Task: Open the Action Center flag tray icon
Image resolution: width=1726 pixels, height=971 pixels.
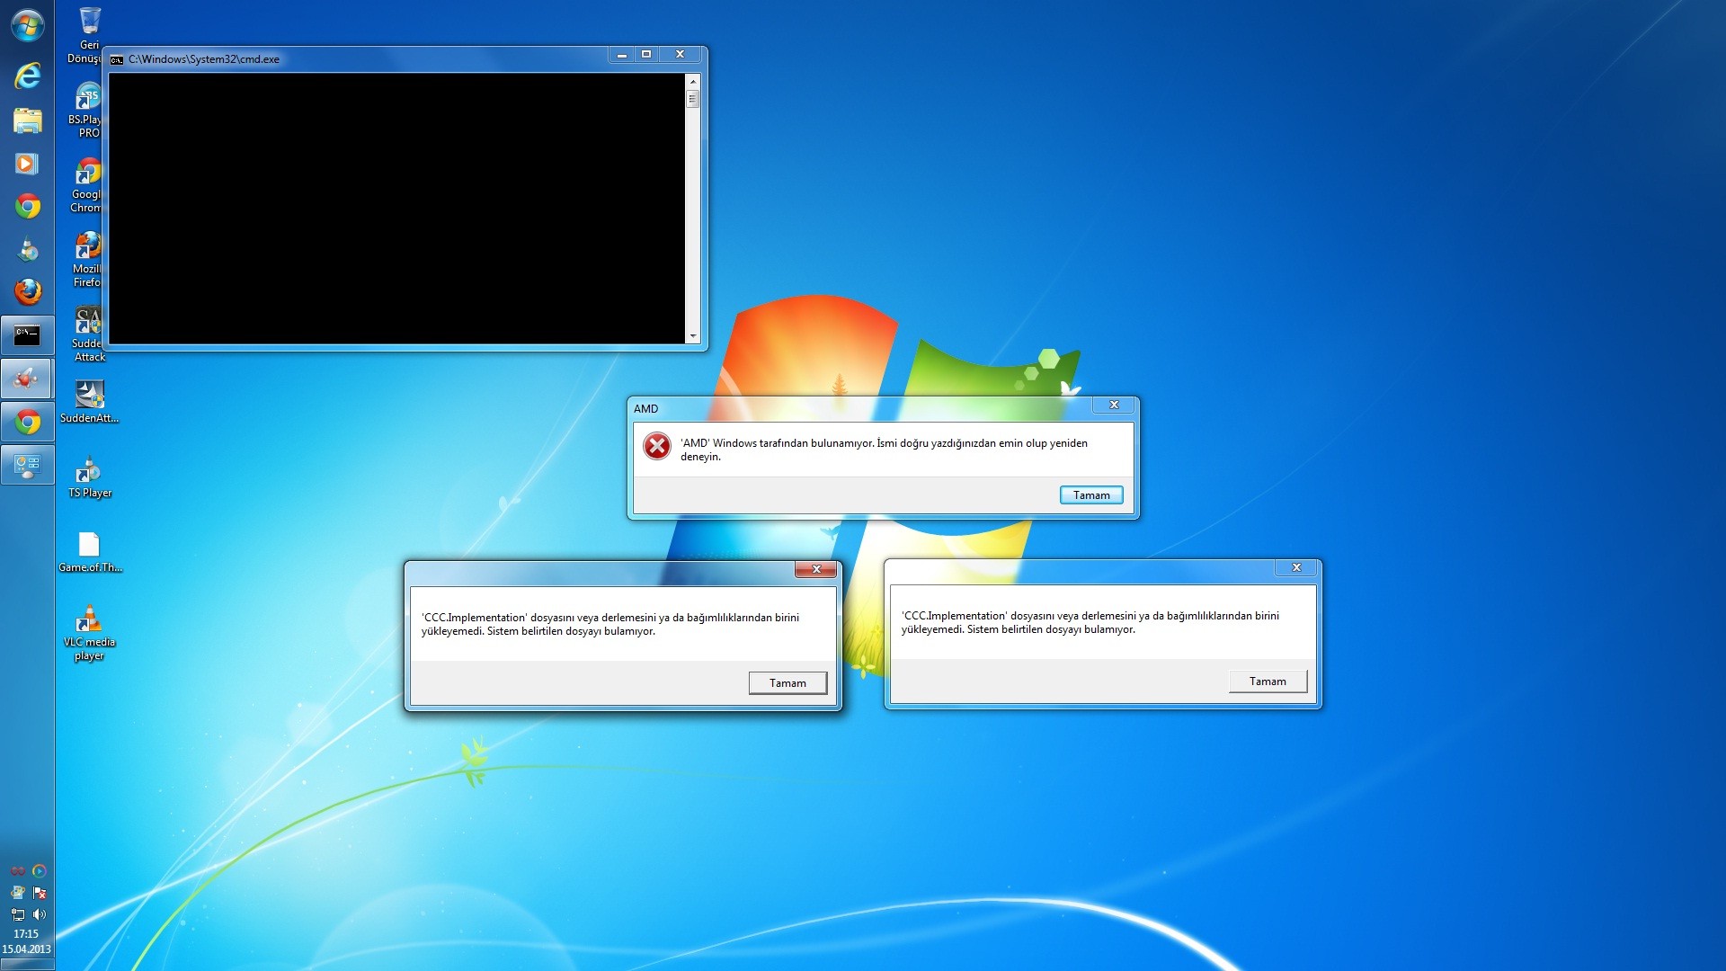Action: [x=39, y=893]
